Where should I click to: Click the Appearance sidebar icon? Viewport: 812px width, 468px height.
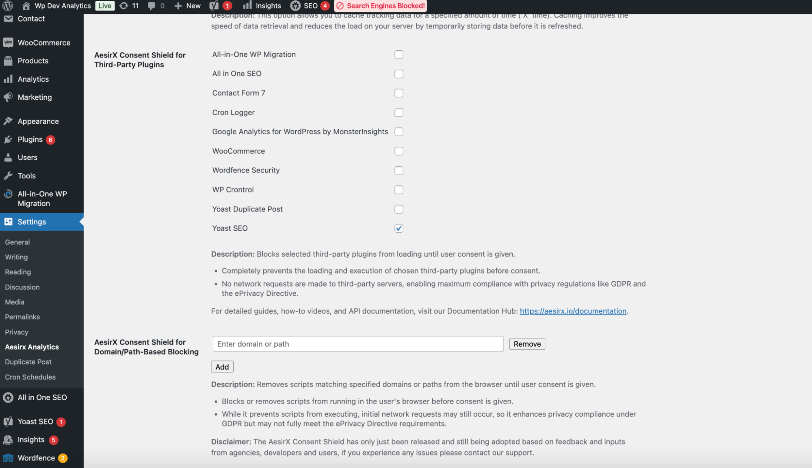[x=8, y=121]
